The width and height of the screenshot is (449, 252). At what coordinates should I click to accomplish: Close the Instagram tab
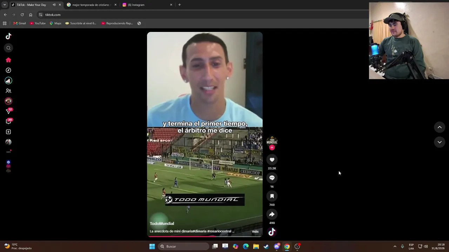pyautogui.click(x=171, y=5)
